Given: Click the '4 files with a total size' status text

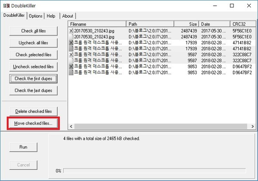Looking at the screenshot, I should coord(101,139).
